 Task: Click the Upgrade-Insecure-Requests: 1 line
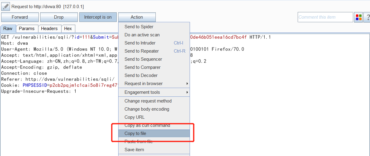39,91
